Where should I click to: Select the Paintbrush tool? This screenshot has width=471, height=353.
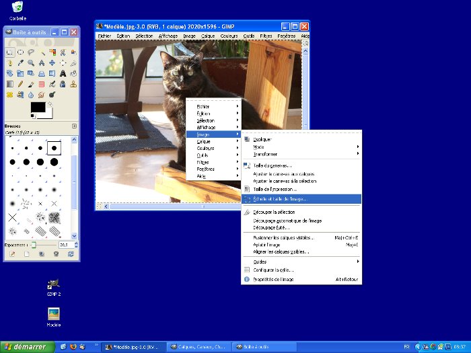pos(31,84)
